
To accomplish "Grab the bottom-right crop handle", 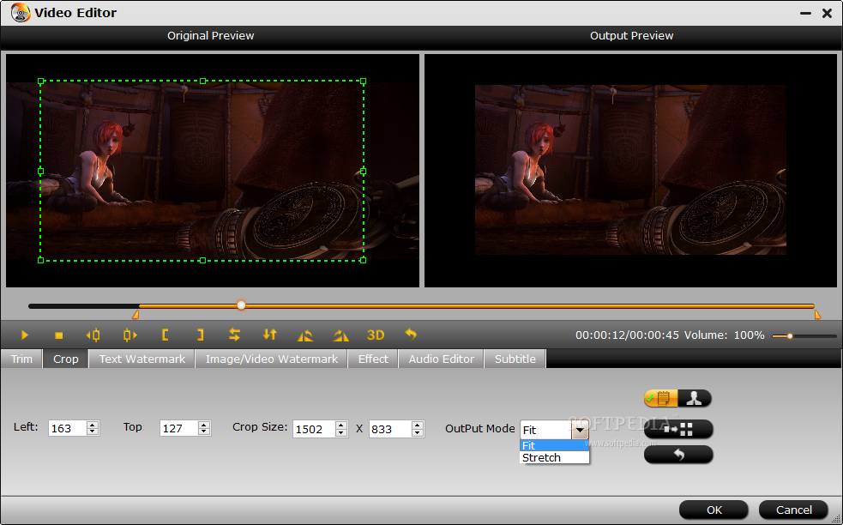I will 364,260.
